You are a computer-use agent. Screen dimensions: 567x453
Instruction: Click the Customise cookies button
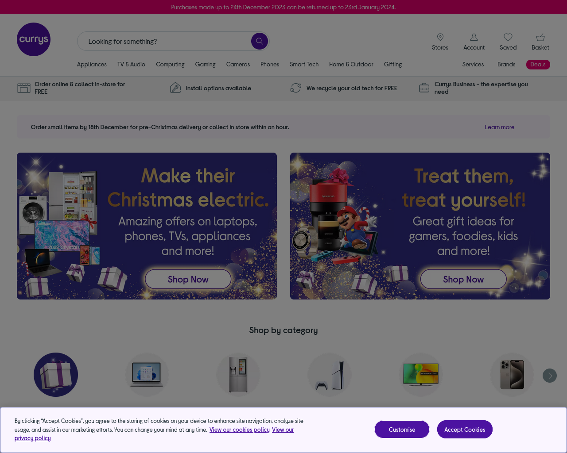402,430
